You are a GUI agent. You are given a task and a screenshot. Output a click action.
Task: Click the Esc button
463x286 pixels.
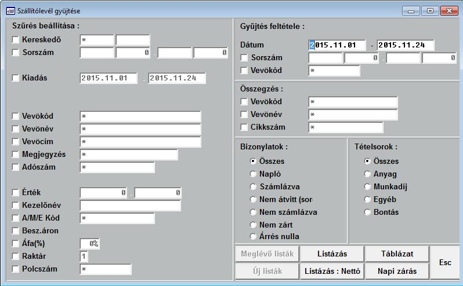[445, 262]
